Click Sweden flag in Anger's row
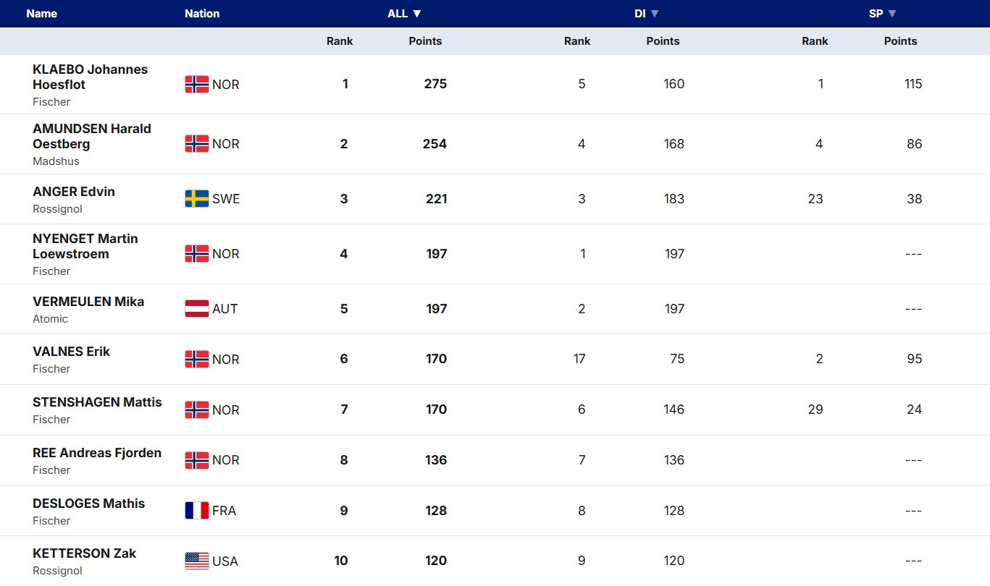Screen dimensions: 990x586 click(197, 199)
